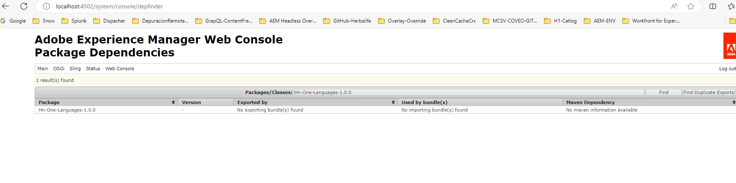Image resolution: width=736 pixels, height=183 pixels.
Task: Open the split screen icon
Action: tap(713, 6)
